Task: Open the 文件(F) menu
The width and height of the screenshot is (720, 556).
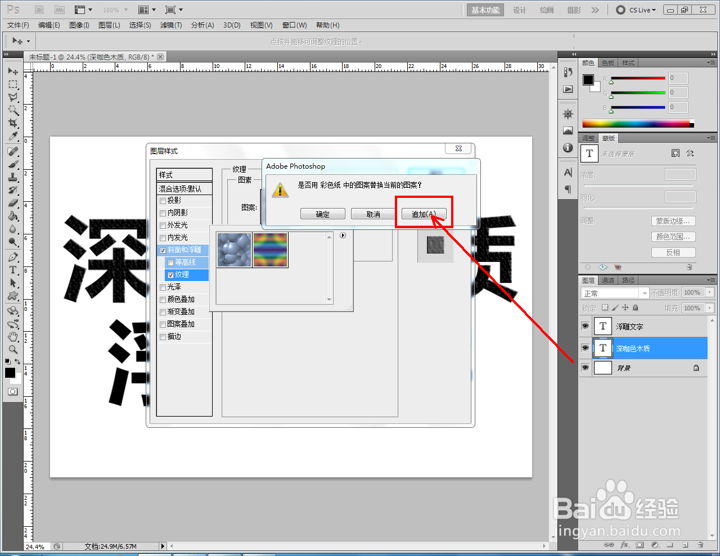Action: click(18, 25)
